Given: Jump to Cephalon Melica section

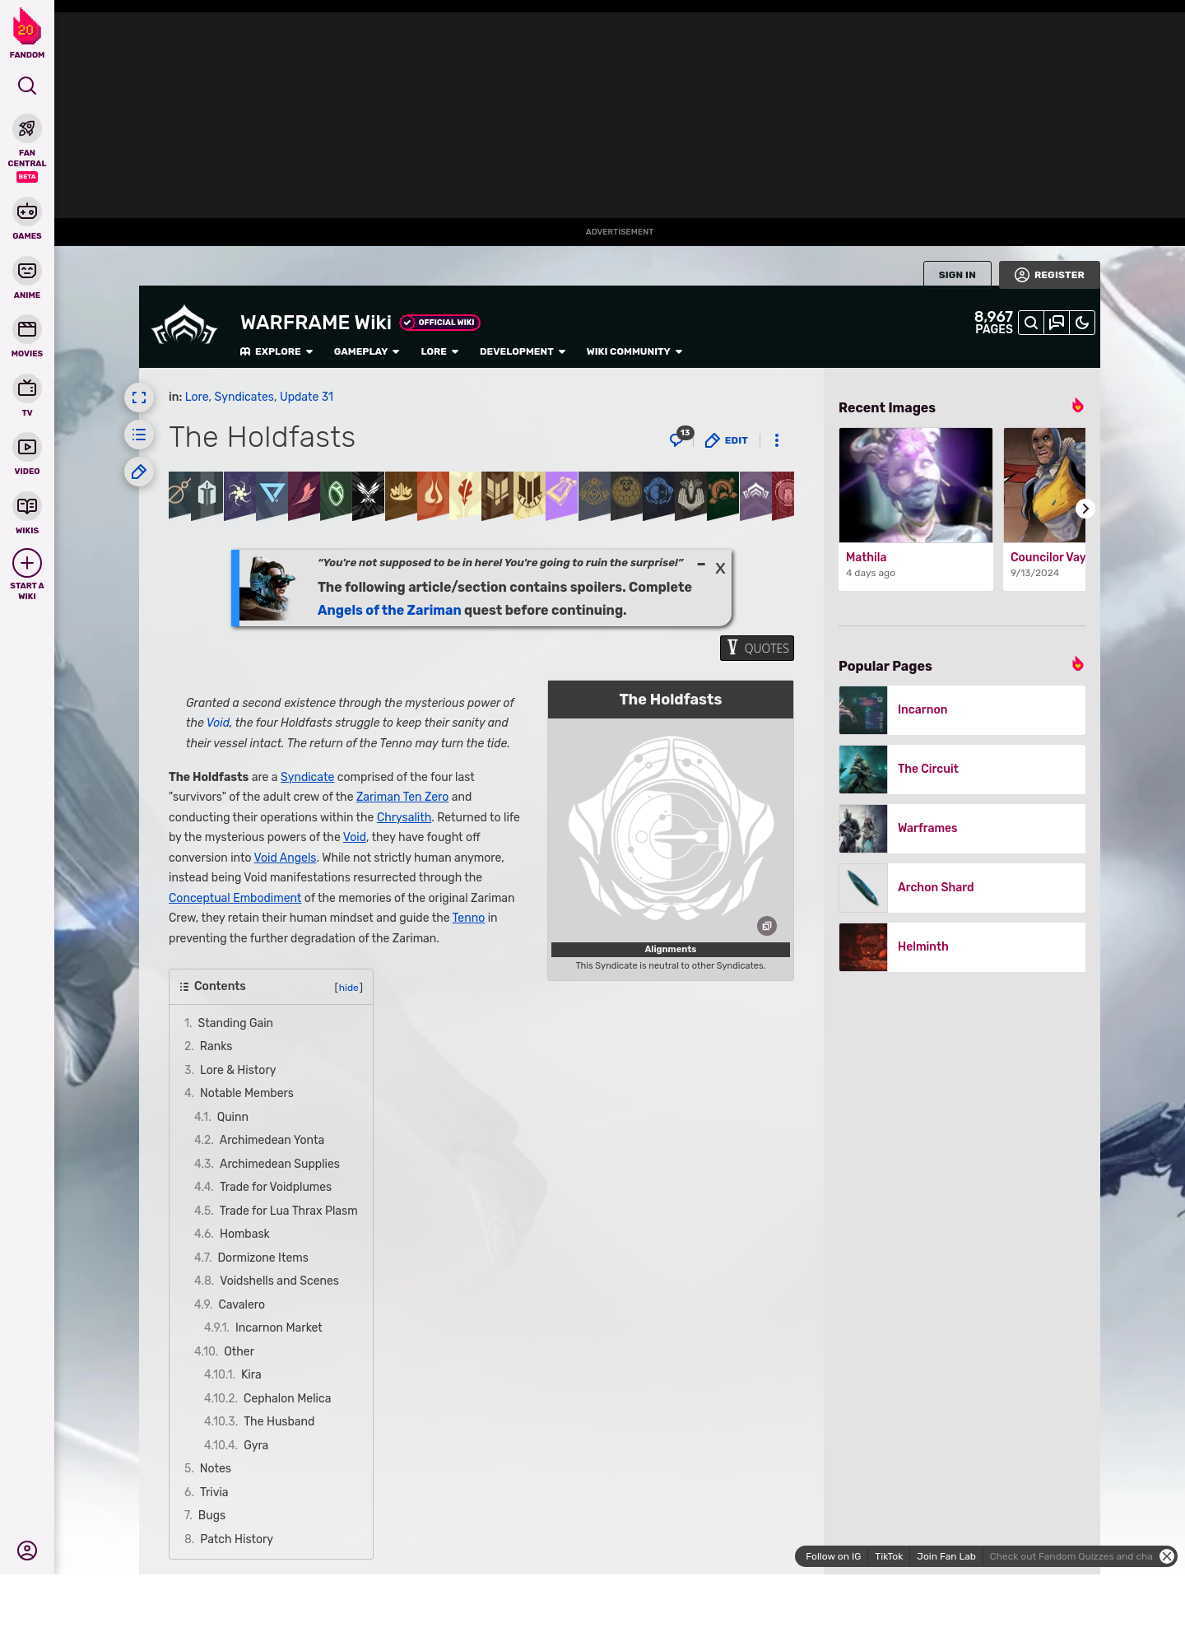Looking at the screenshot, I should click(x=287, y=1398).
